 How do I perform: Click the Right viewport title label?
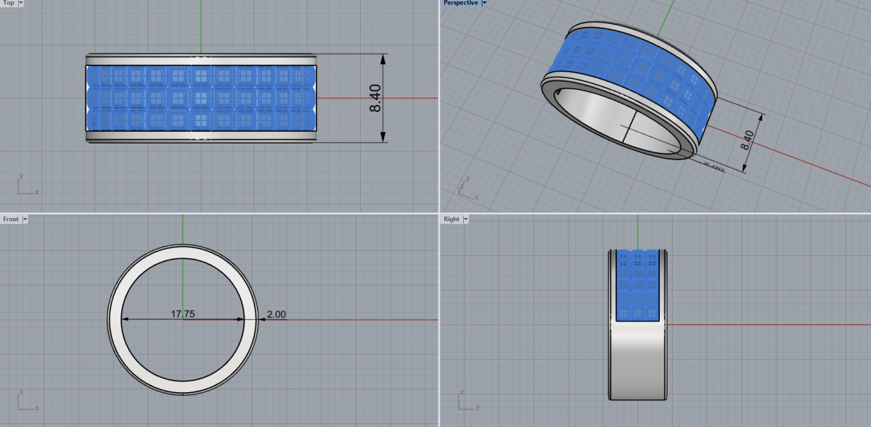pos(451,219)
